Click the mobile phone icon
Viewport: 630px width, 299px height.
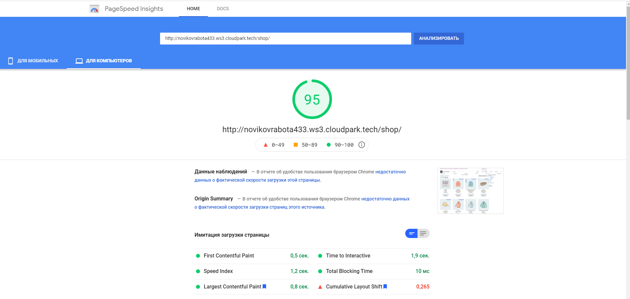pos(11,61)
